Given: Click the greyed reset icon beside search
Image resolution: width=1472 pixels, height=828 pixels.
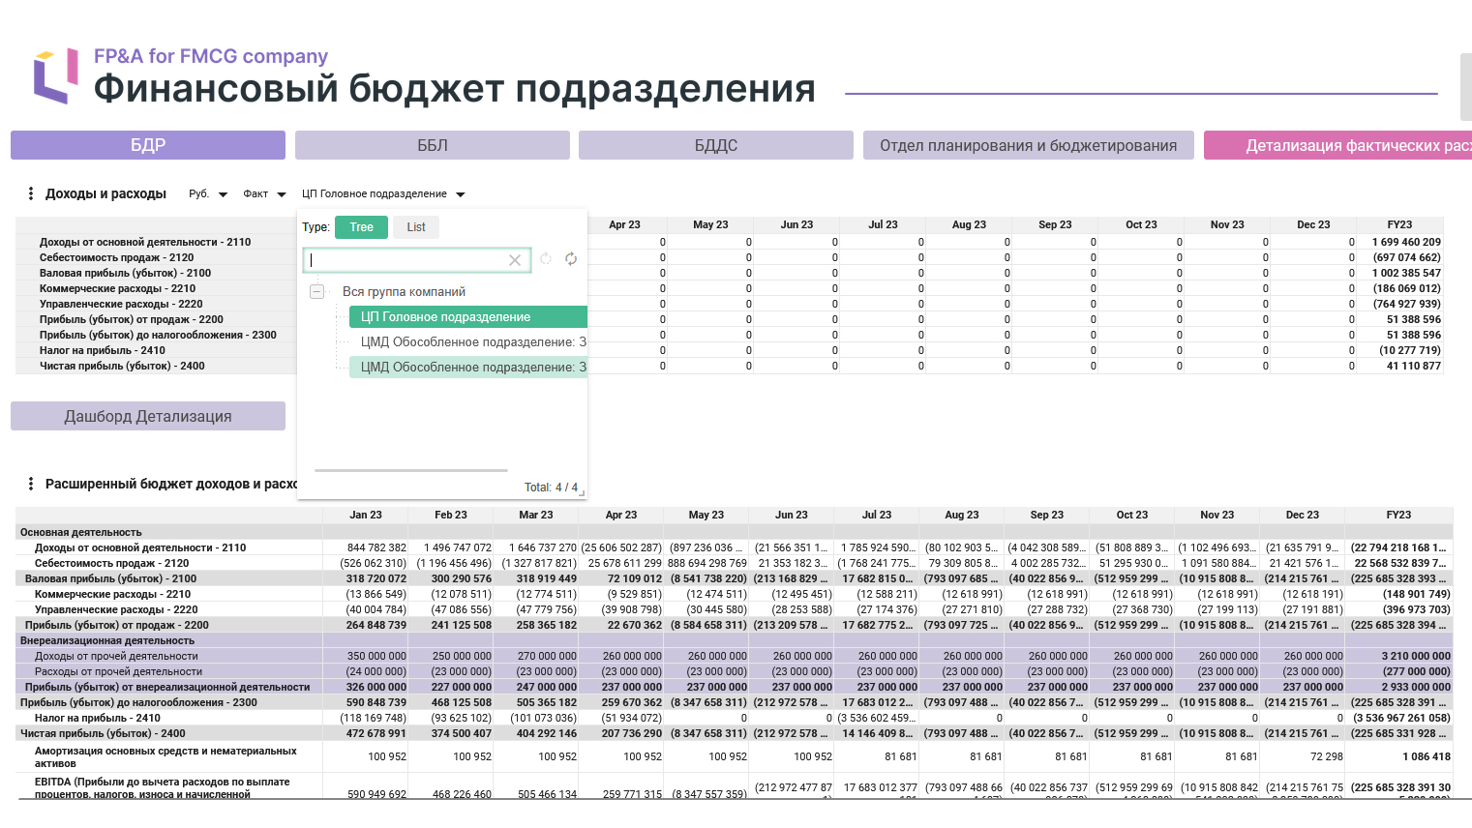Looking at the screenshot, I should (546, 259).
